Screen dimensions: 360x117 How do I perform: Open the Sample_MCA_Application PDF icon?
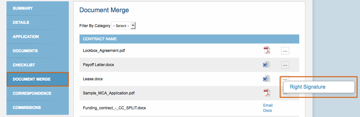[x=267, y=93]
